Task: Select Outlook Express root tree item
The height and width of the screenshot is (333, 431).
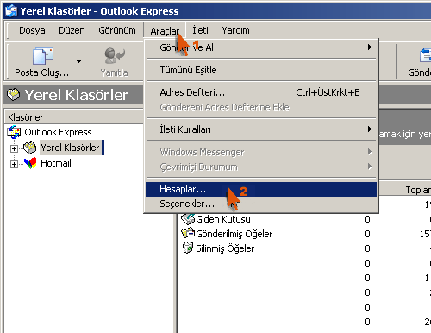Action: (x=58, y=132)
